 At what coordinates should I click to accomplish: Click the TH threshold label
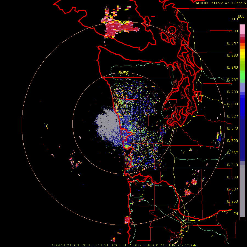point(236,214)
